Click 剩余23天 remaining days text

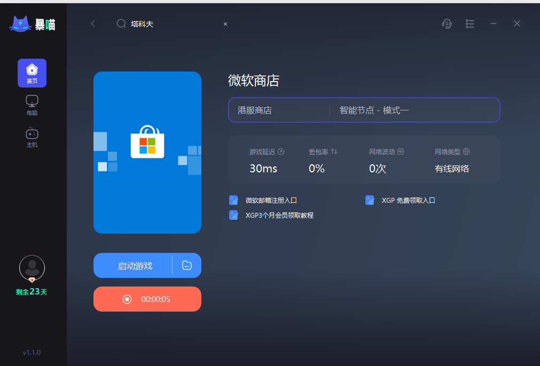pos(32,292)
